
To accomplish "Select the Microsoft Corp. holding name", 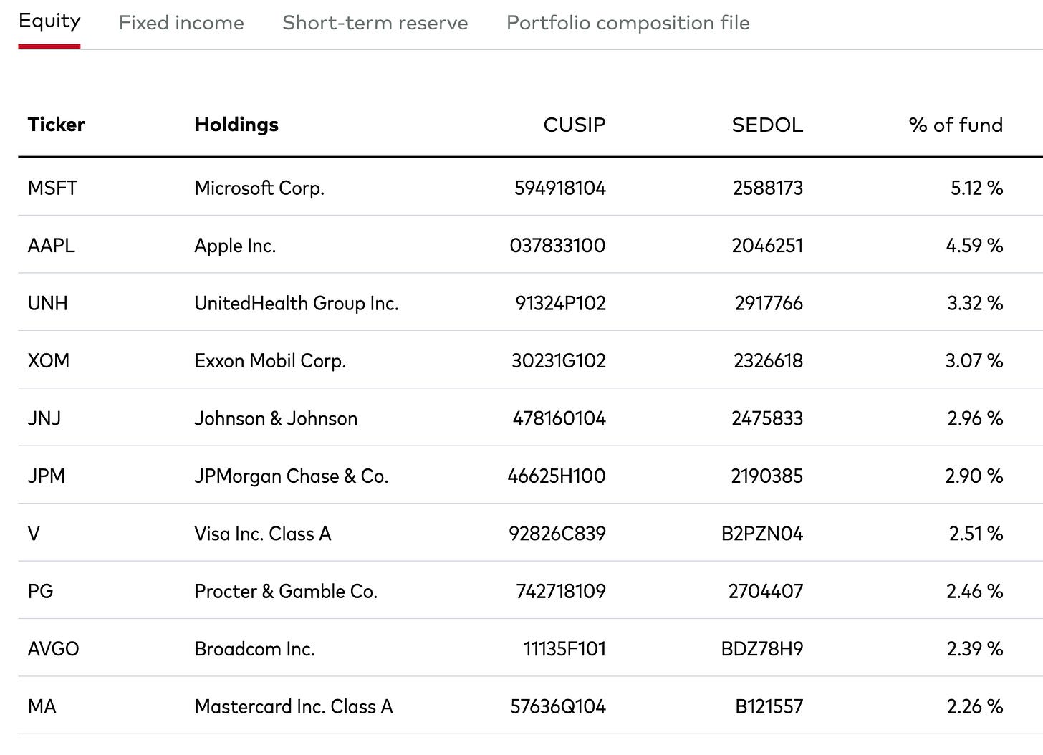I will pos(259,188).
